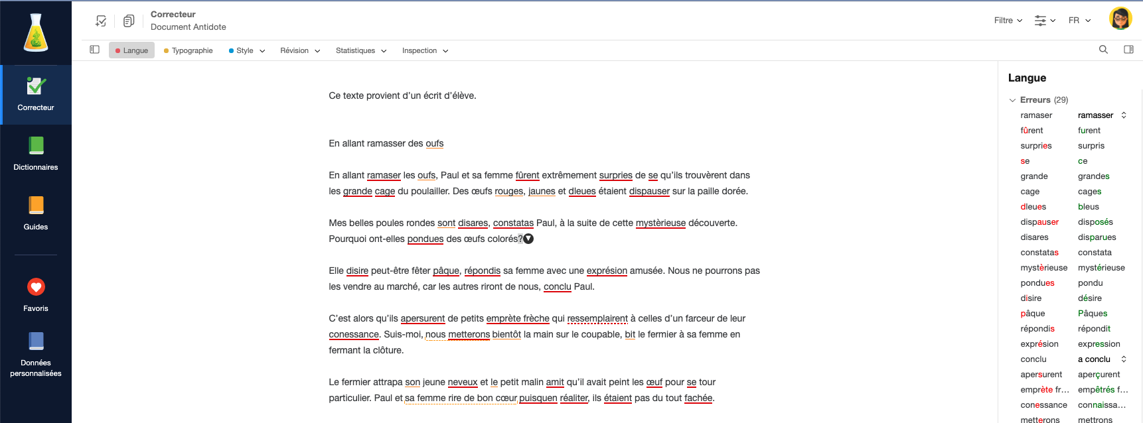Select the Langue tab
The image size is (1143, 423).
(131, 50)
